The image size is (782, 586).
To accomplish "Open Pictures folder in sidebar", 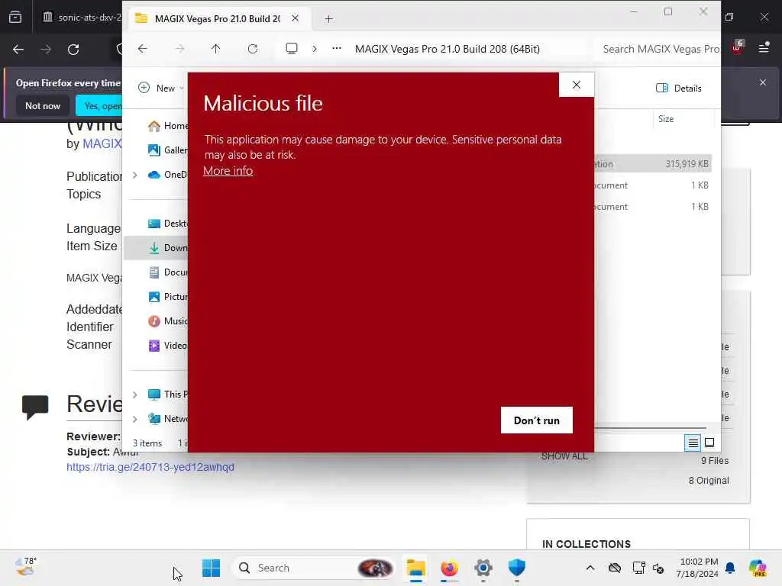I will [167, 297].
